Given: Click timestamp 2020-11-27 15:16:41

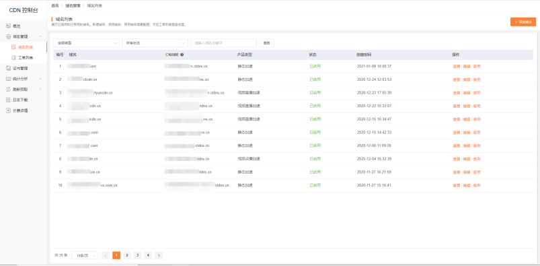Looking at the screenshot, I should coord(374,186).
